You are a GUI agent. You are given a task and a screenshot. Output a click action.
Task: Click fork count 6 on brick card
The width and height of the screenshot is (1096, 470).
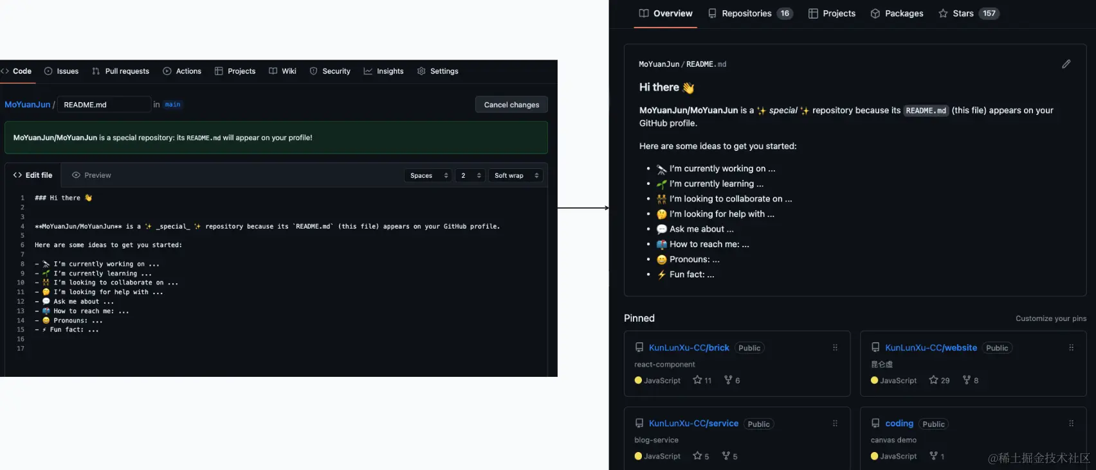point(732,380)
